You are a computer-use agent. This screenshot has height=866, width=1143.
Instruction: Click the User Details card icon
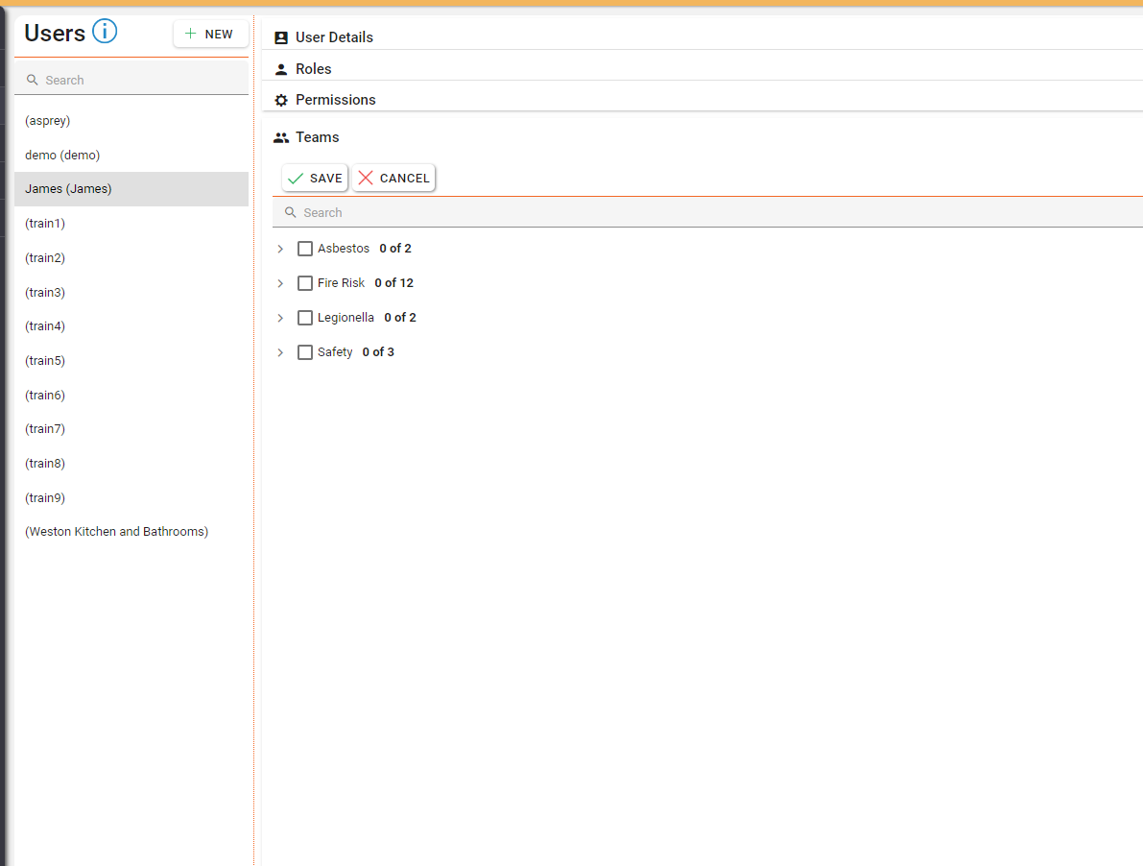[281, 38]
